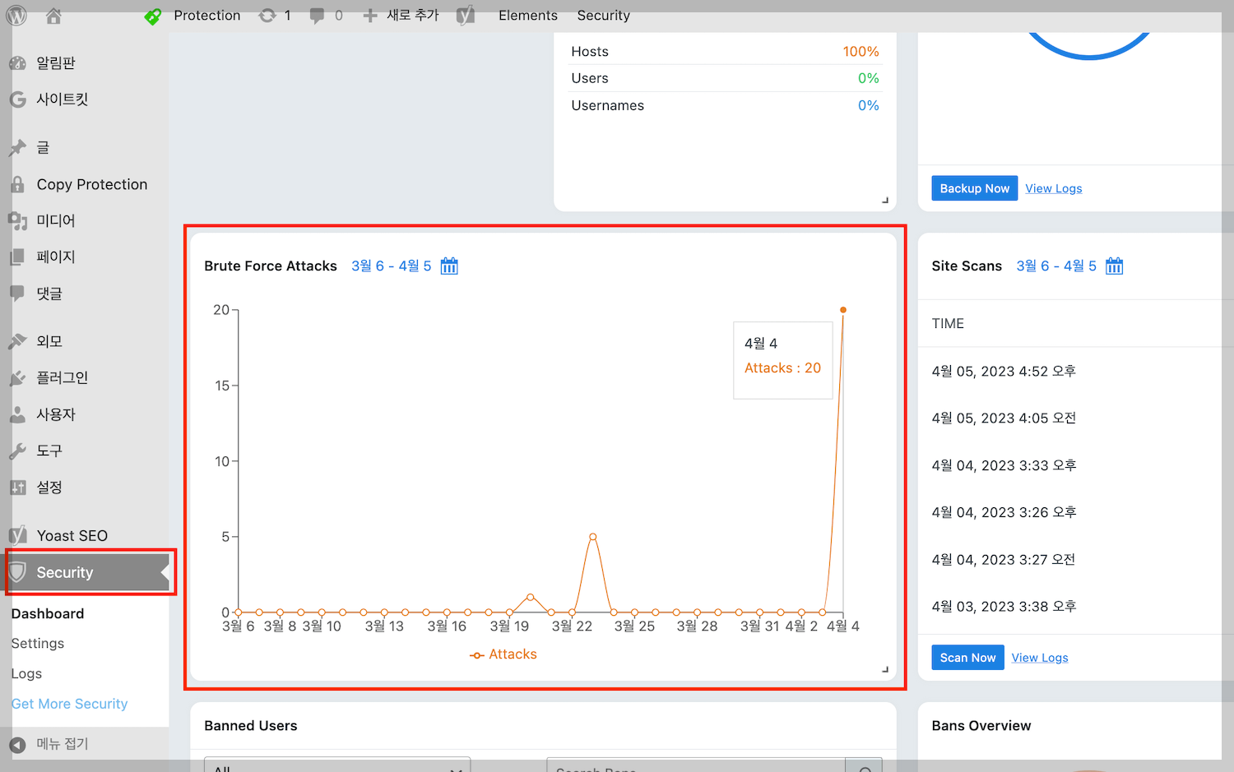
Task: Select scan entry 4월 05, 2023 4:05 오전
Action: (1004, 418)
